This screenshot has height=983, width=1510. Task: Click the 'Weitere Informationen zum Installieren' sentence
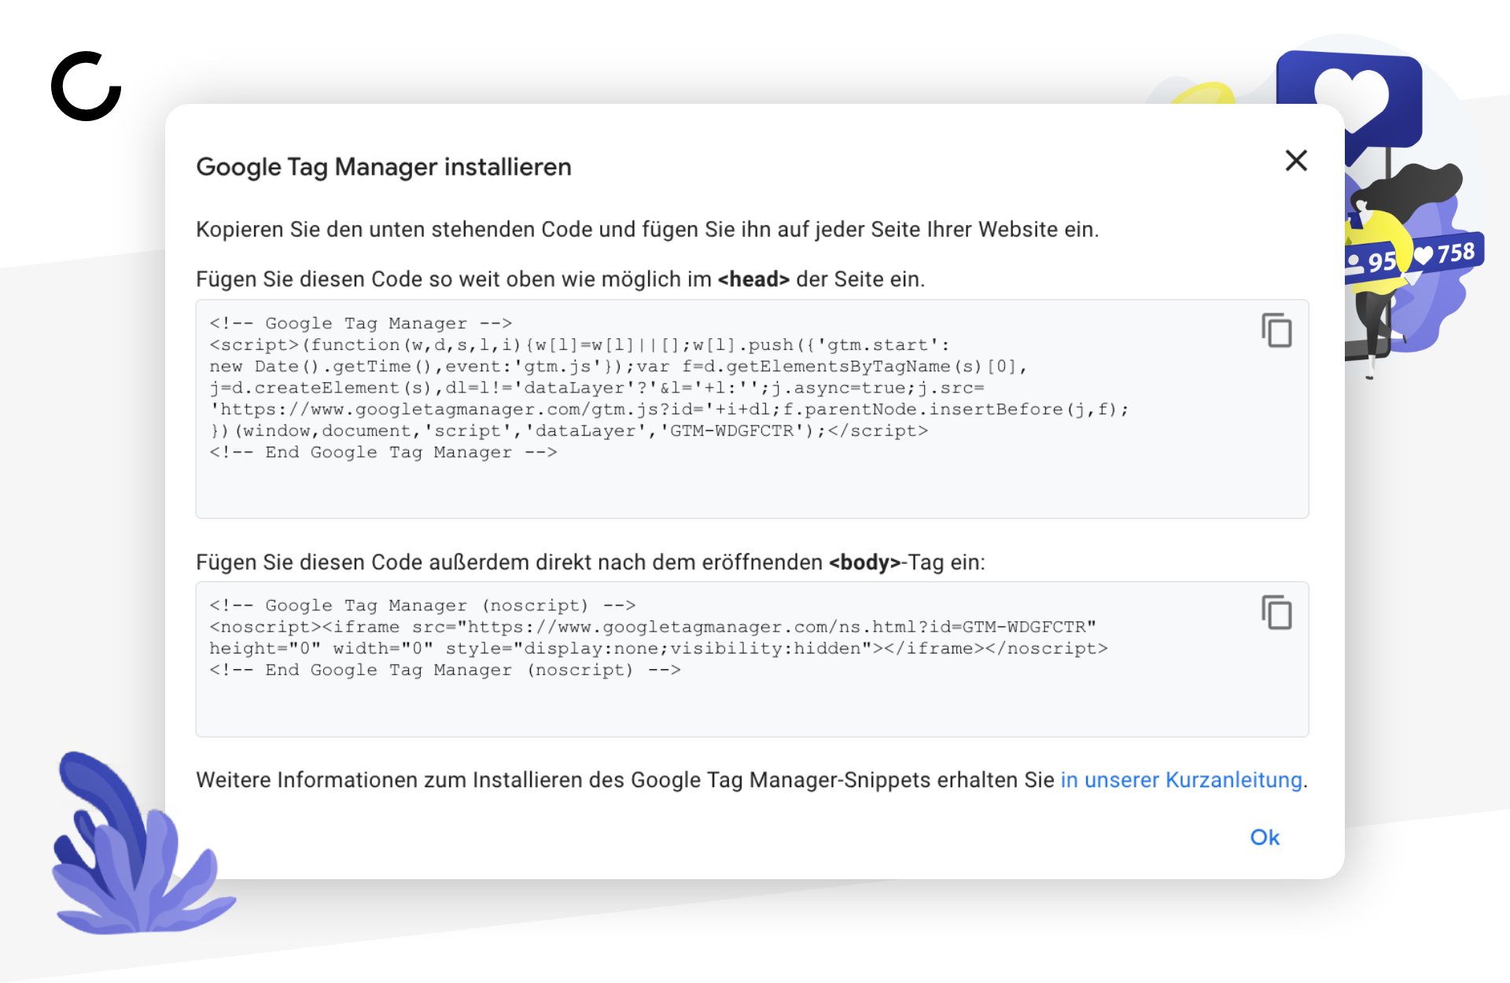coord(751,780)
